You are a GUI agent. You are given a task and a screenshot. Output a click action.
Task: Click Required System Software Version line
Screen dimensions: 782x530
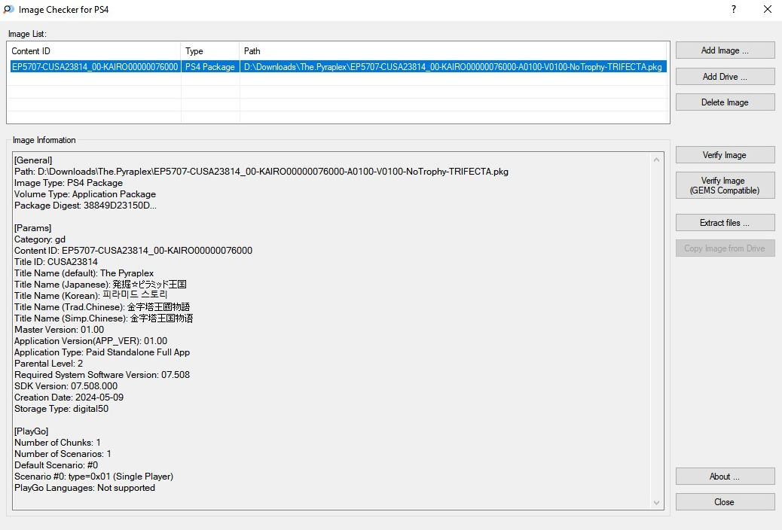(102, 375)
